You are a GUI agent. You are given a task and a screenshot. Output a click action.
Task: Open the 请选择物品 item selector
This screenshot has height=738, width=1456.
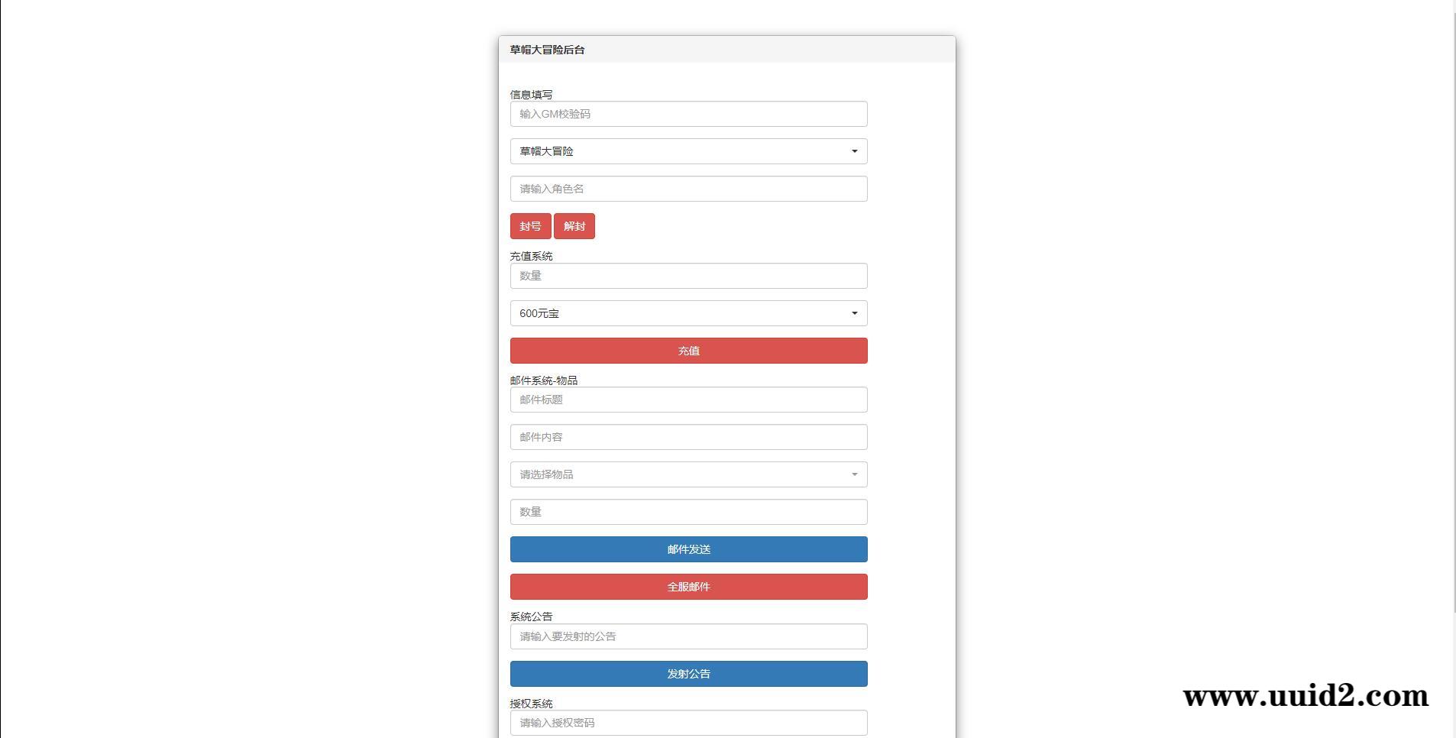pyautogui.click(x=688, y=474)
